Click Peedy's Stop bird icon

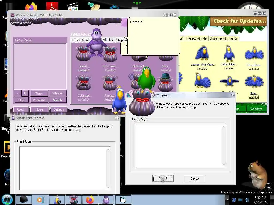(x=254, y=82)
